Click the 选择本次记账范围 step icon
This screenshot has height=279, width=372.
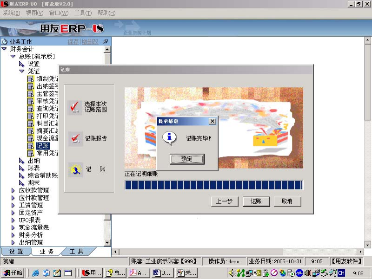[75, 108]
